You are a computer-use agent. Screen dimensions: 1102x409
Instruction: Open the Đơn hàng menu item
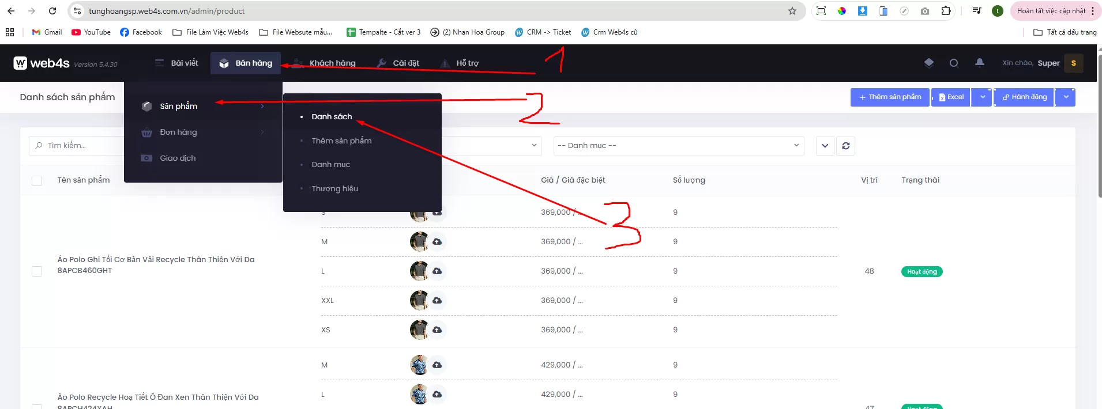pos(178,132)
